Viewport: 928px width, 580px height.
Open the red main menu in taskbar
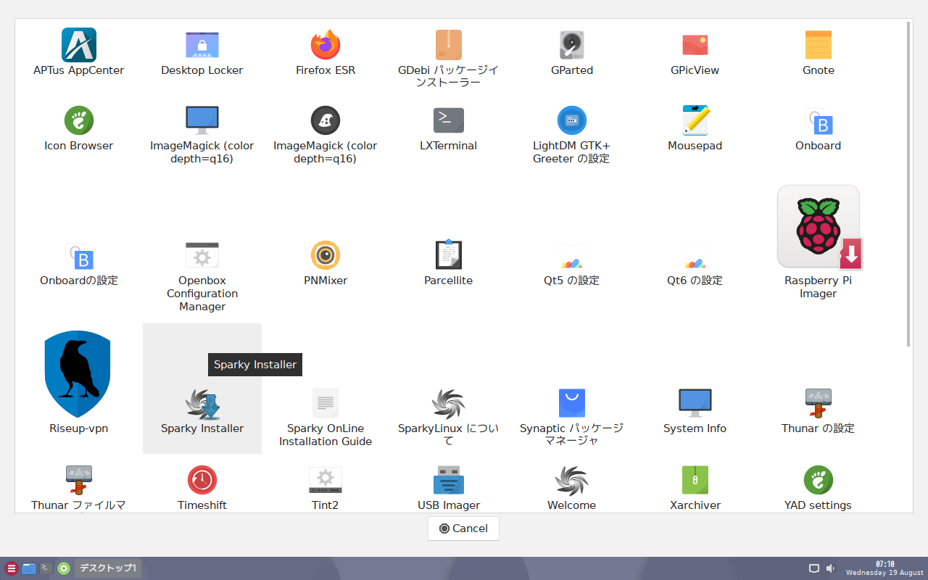pos(11,568)
